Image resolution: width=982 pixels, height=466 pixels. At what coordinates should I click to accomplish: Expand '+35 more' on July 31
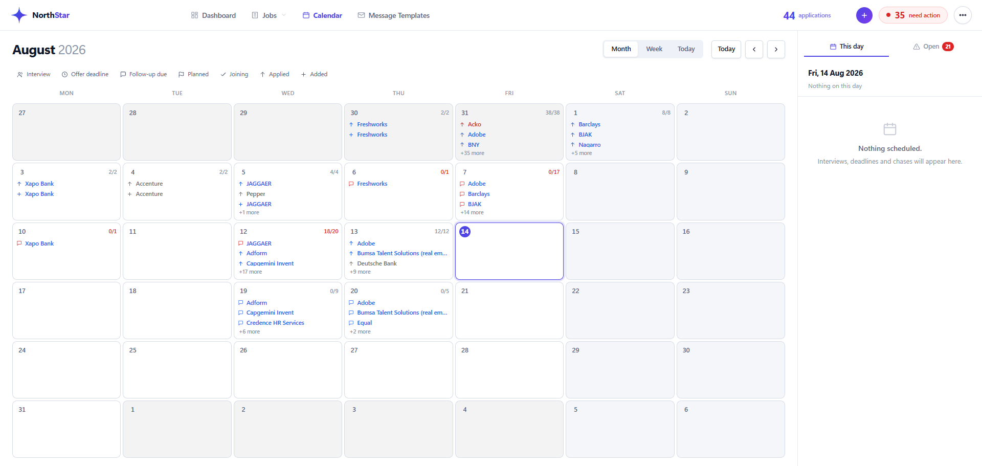pyautogui.click(x=472, y=153)
